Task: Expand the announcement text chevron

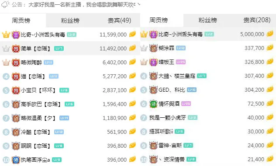Action: pos(139,4)
